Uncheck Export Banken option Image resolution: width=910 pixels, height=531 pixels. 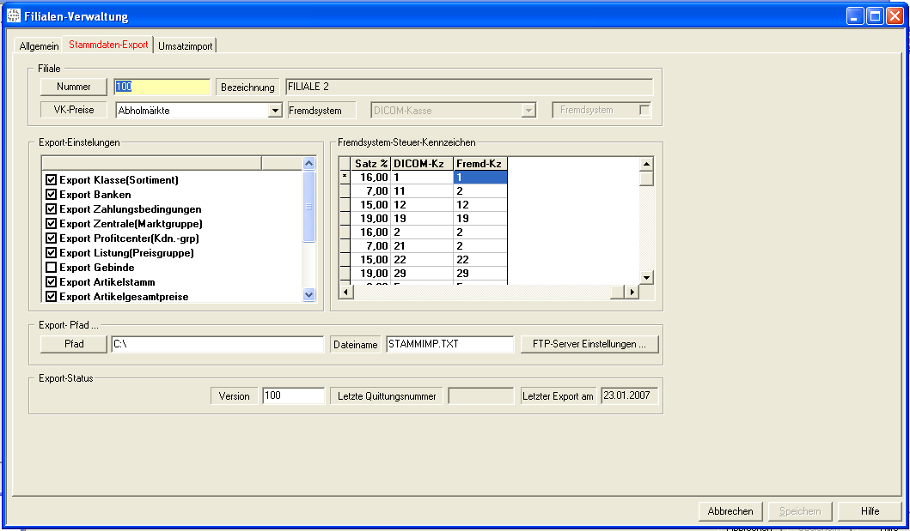click(x=51, y=195)
